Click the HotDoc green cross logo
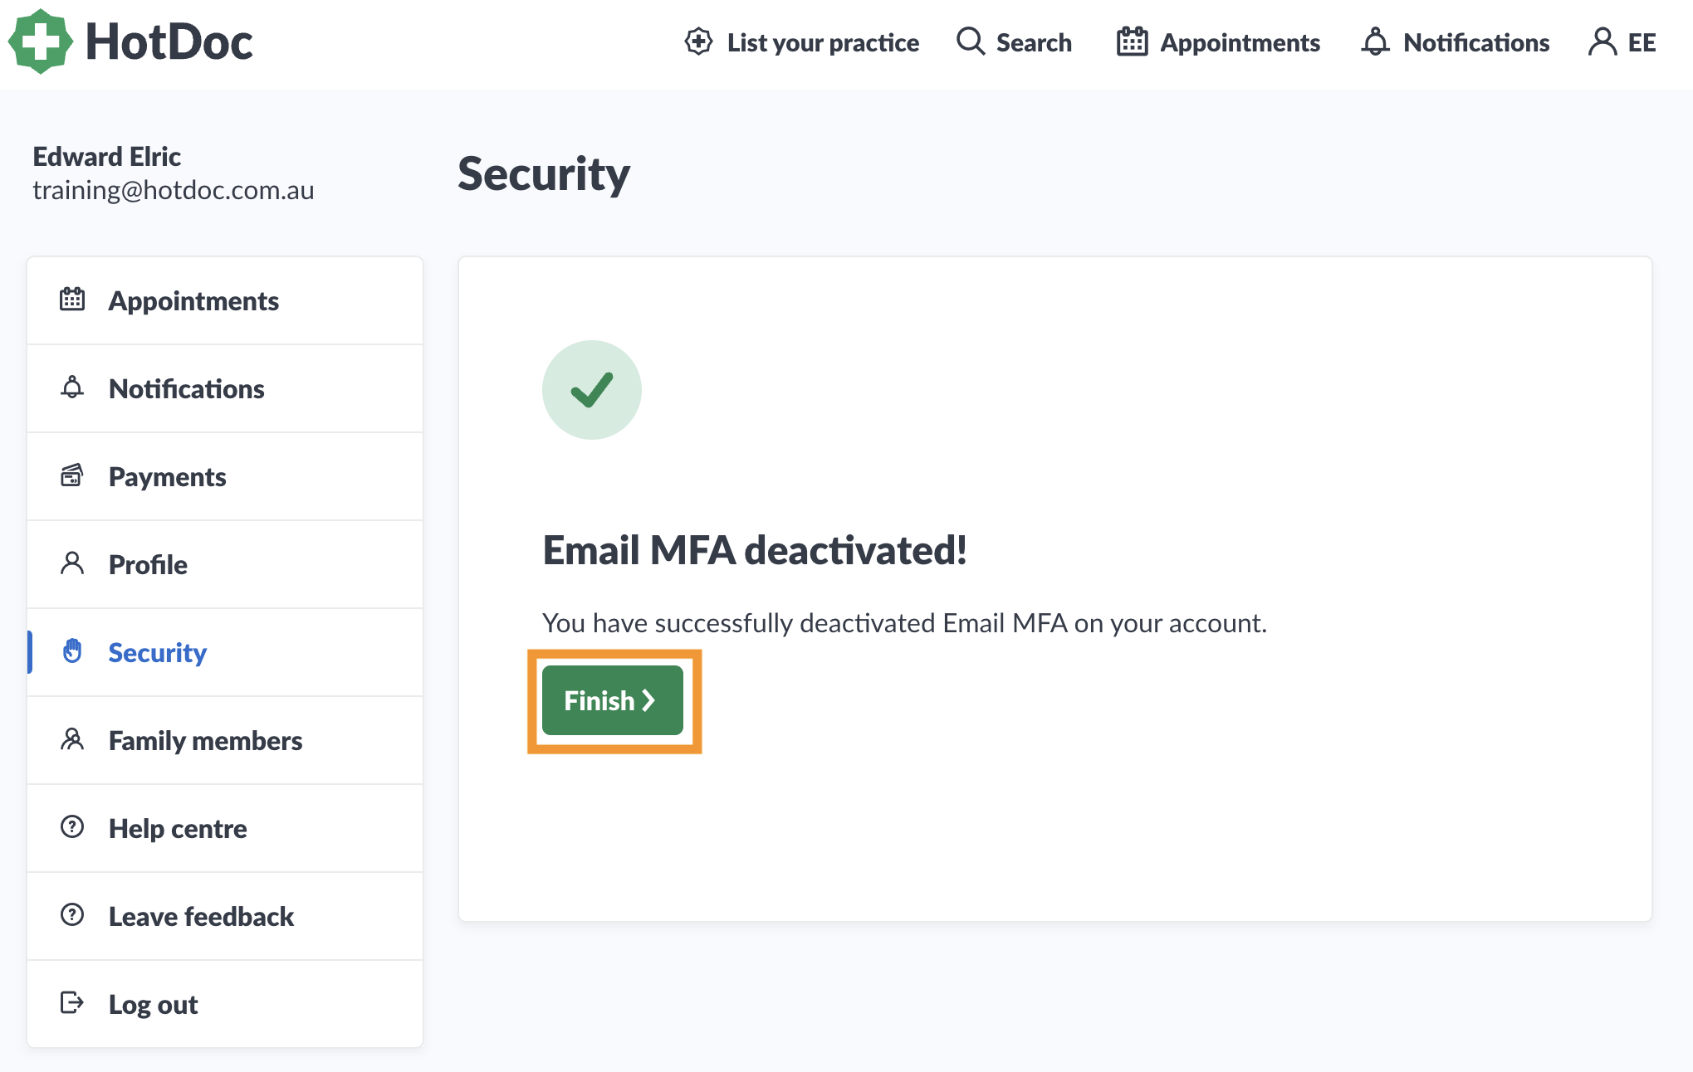 click(x=40, y=41)
